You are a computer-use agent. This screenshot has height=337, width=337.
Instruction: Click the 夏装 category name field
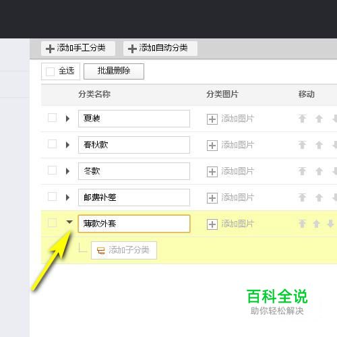pos(134,119)
